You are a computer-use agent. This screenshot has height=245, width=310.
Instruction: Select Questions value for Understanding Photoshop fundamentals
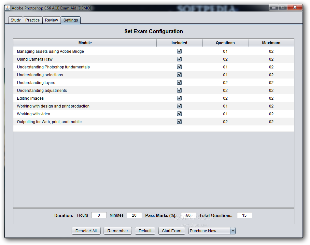click(225, 67)
